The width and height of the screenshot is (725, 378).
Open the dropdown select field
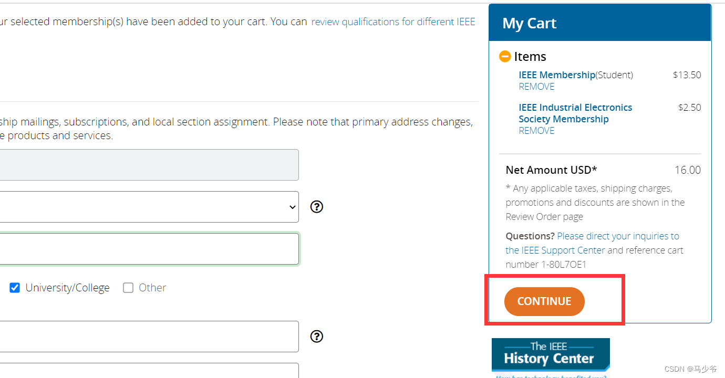tap(147, 207)
